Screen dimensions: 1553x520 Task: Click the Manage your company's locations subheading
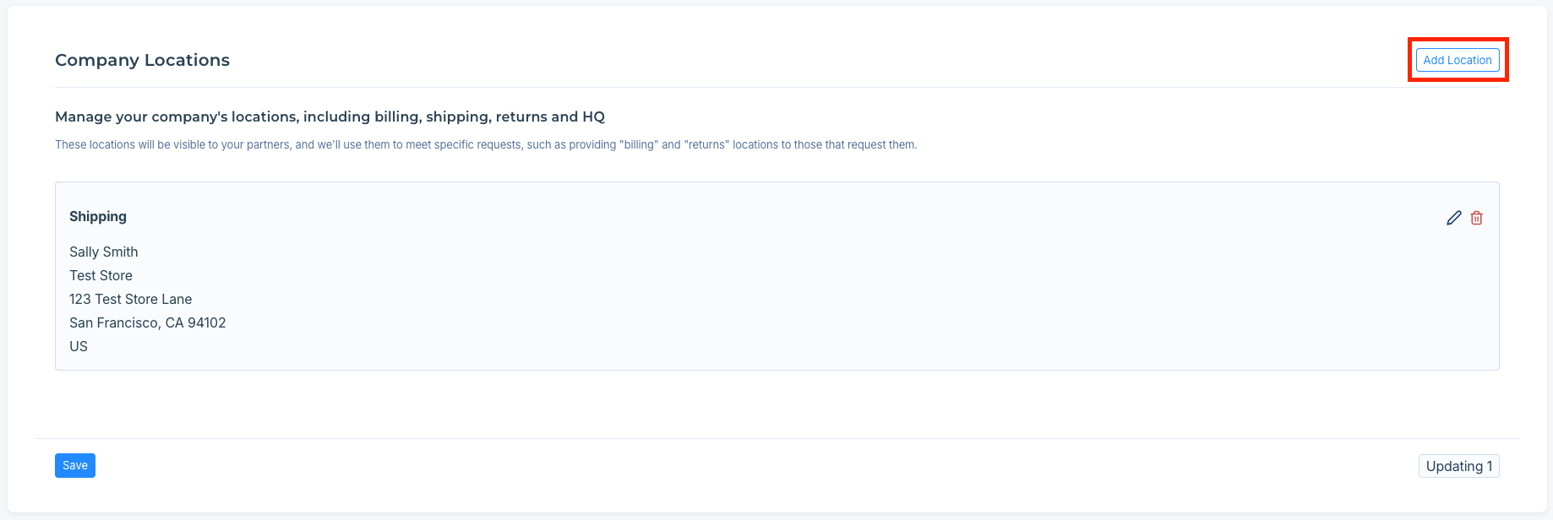(330, 116)
